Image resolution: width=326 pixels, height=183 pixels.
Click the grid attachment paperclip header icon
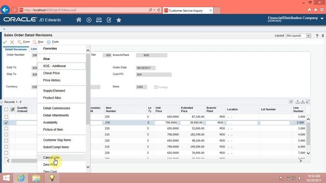13,109
